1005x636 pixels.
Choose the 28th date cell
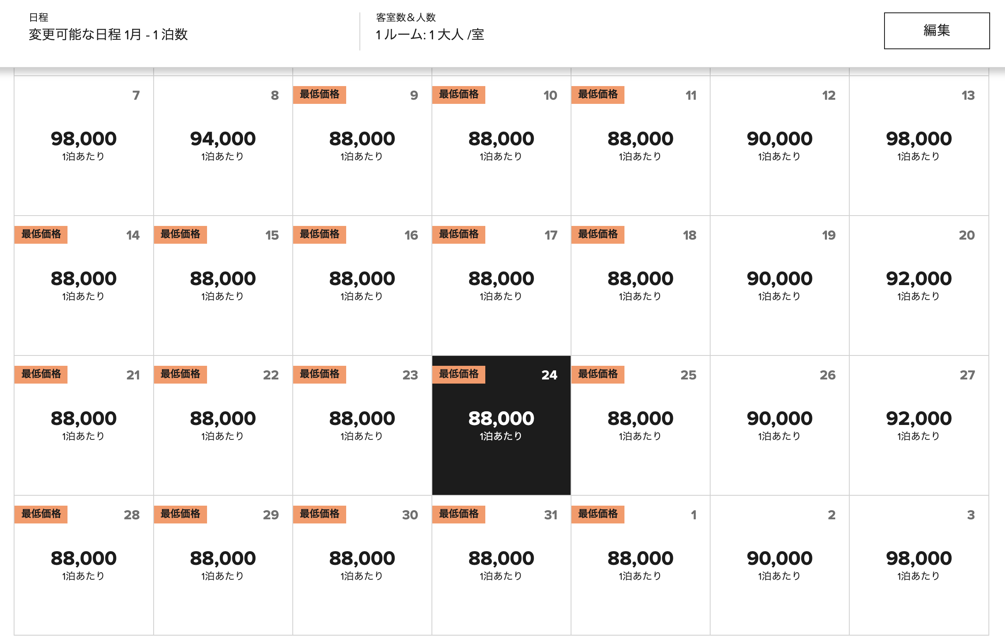(x=84, y=565)
